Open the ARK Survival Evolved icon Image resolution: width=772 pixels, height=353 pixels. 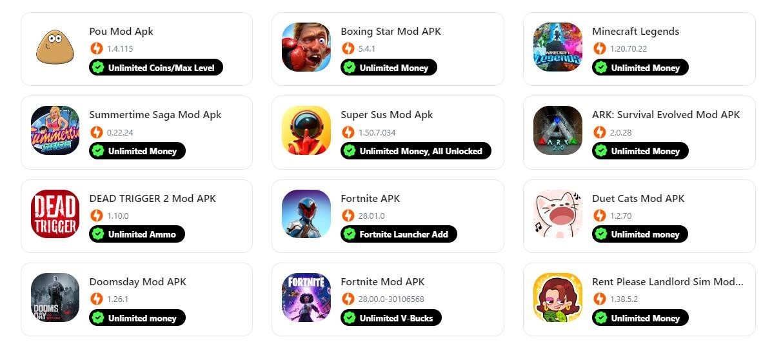(x=558, y=130)
